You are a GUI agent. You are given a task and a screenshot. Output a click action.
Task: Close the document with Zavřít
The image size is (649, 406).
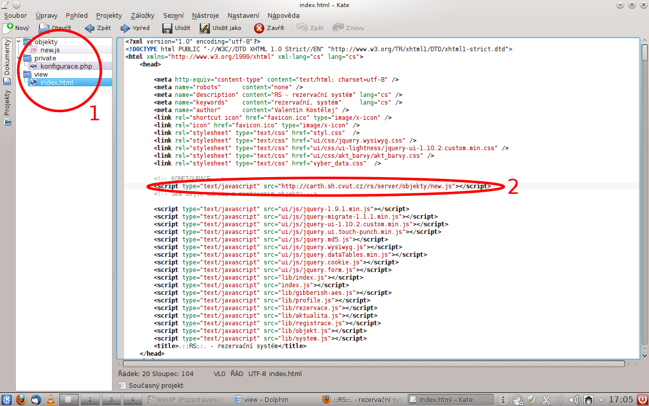coord(269,28)
